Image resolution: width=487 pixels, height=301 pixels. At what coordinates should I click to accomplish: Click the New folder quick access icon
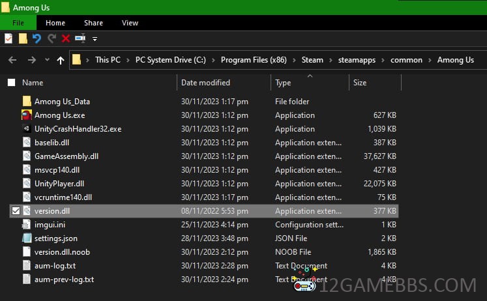point(23,38)
